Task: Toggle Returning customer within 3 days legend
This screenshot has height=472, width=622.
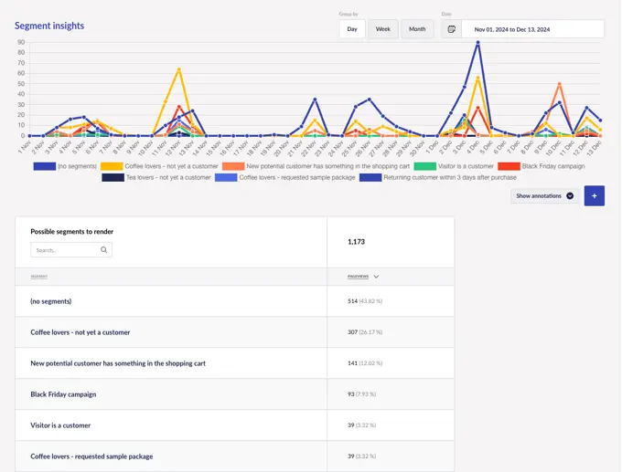Action: click(370, 177)
